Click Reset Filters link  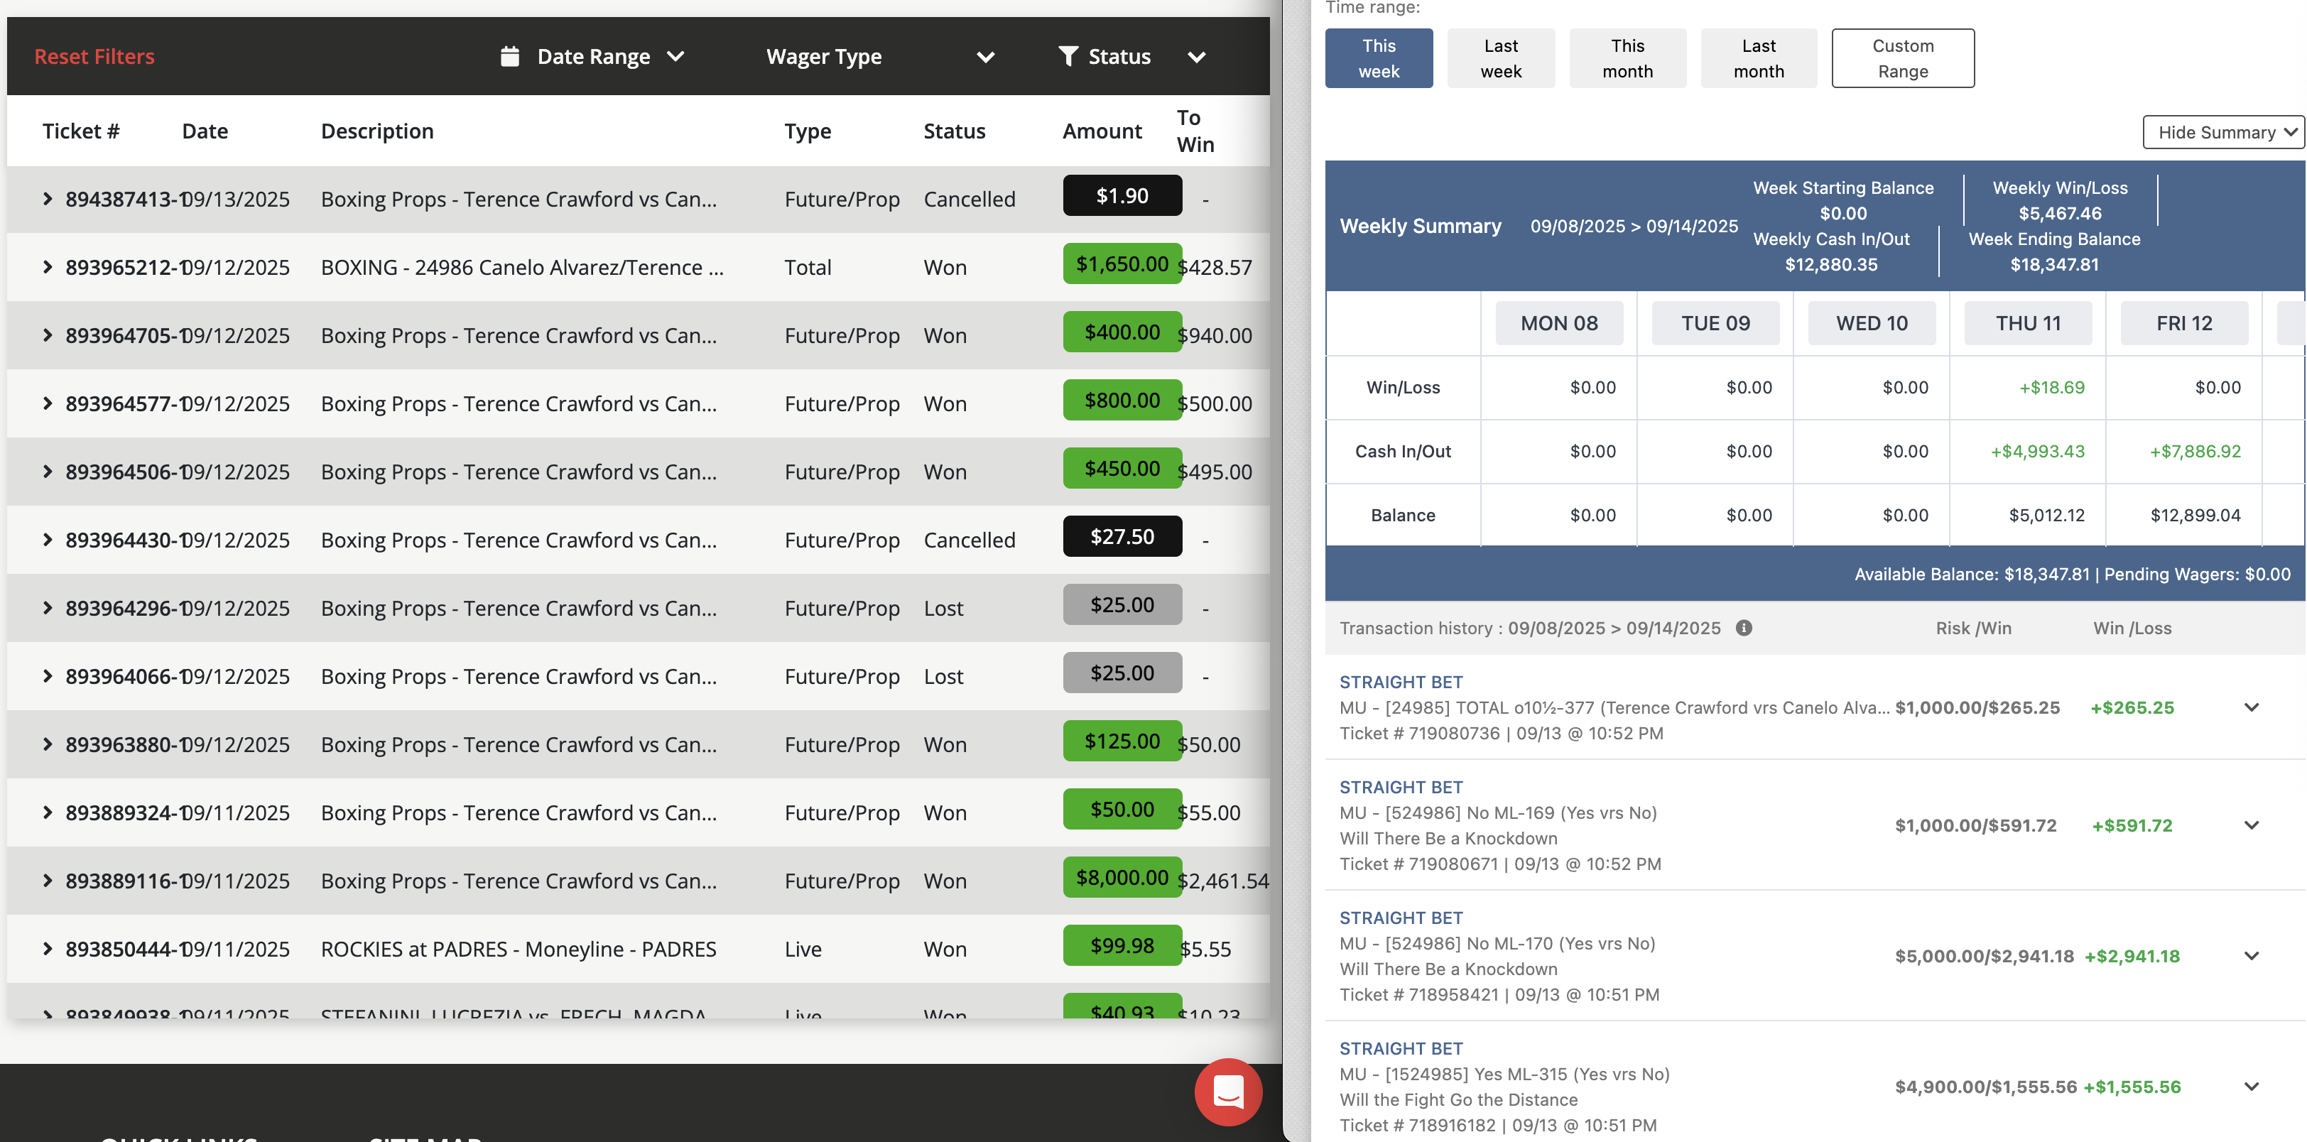(x=94, y=56)
